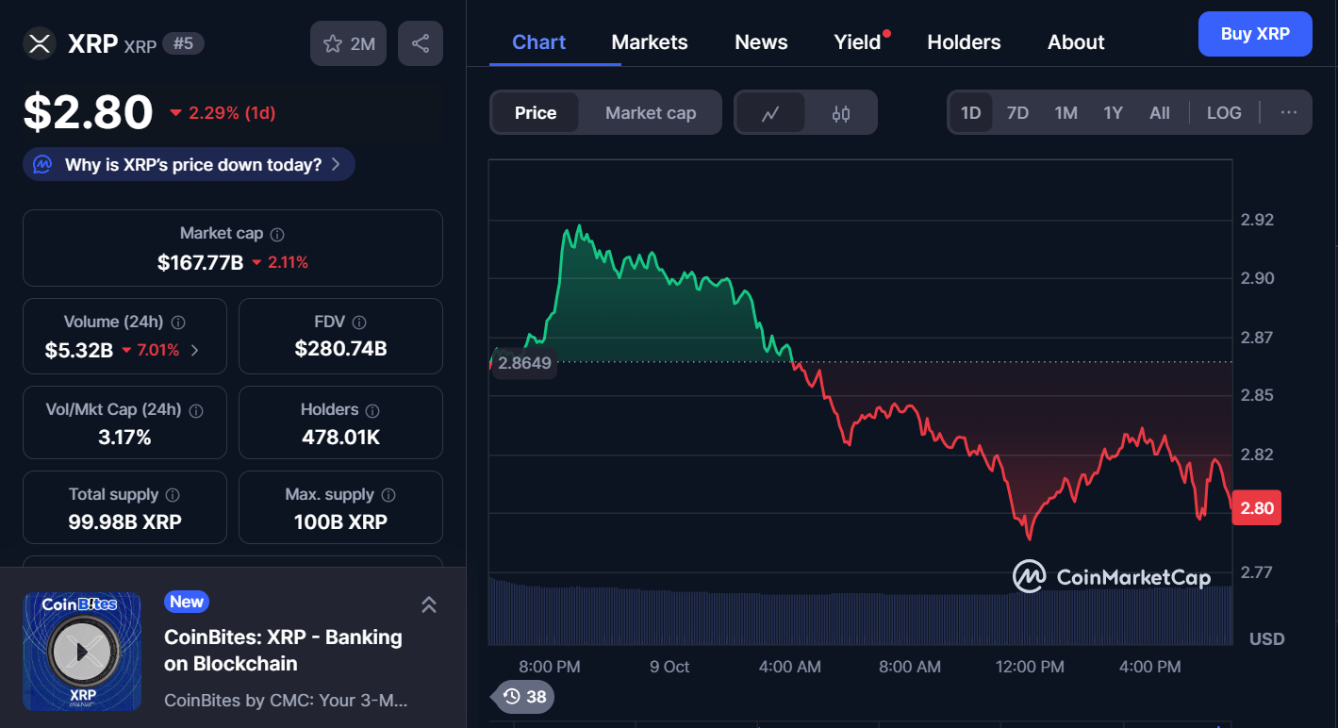Switch to candlestick chart icon
This screenshot has height=728, width=1338.
tap(841, 113)
